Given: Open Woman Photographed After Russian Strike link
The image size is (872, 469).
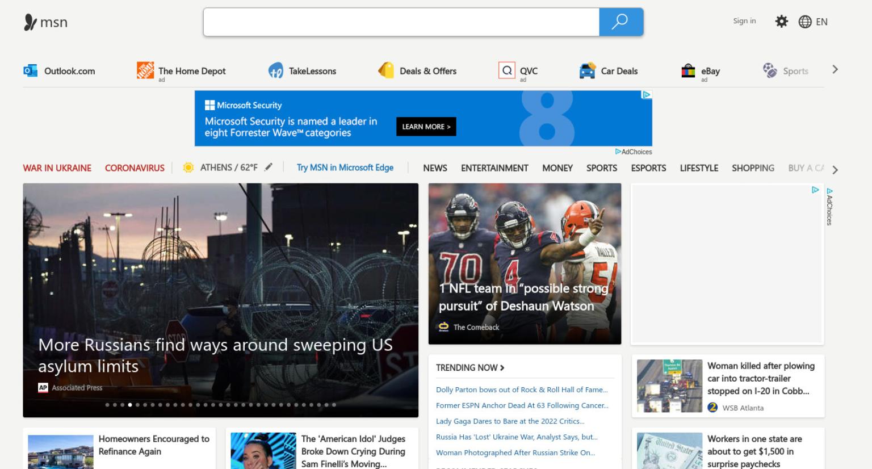Looking at the screenshot, I should pos(515,453).
